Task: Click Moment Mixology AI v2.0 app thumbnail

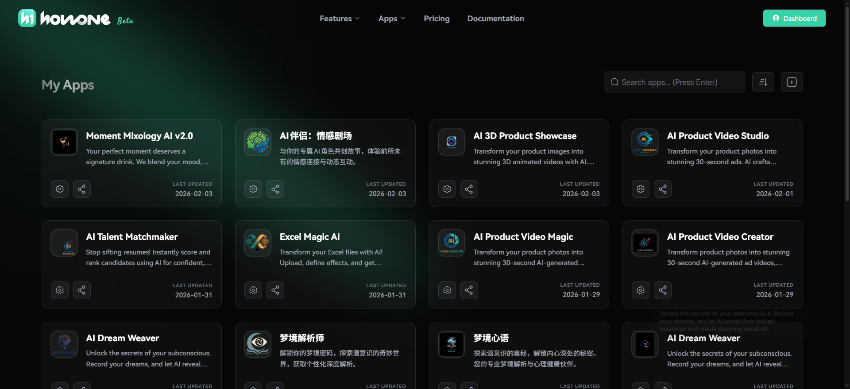Action: point(64,142)
